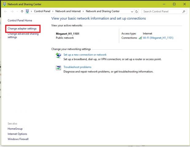Go up one level with Up arrow
The height and width of the screenshot is (147, 190).
pos(22,12)
